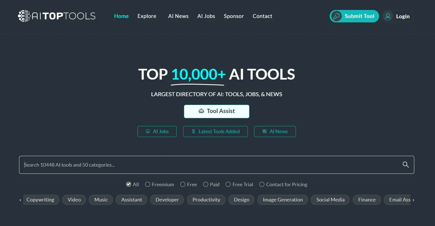The width and height of the screenshot is (435, 226).
Task: Filter by Email Assistant category
Action: click(398, 200)
